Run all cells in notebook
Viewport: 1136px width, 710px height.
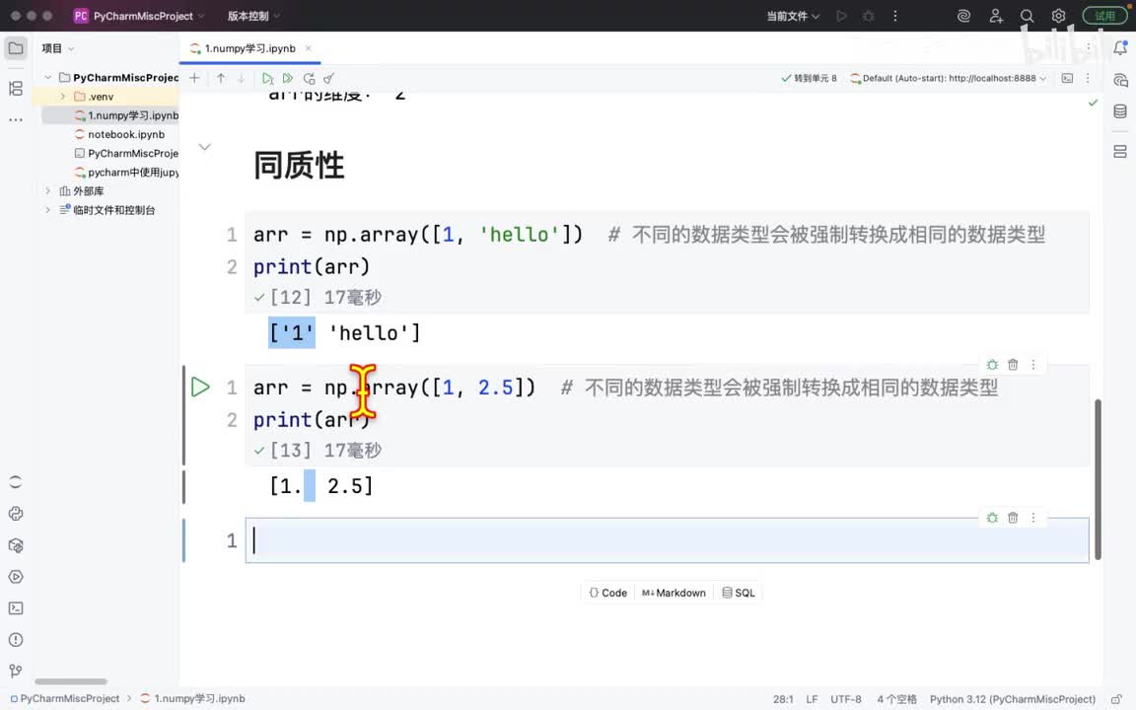tap(288, 78)
